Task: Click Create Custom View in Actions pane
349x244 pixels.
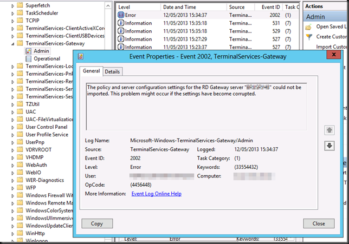Action: [x=331, y=37]
